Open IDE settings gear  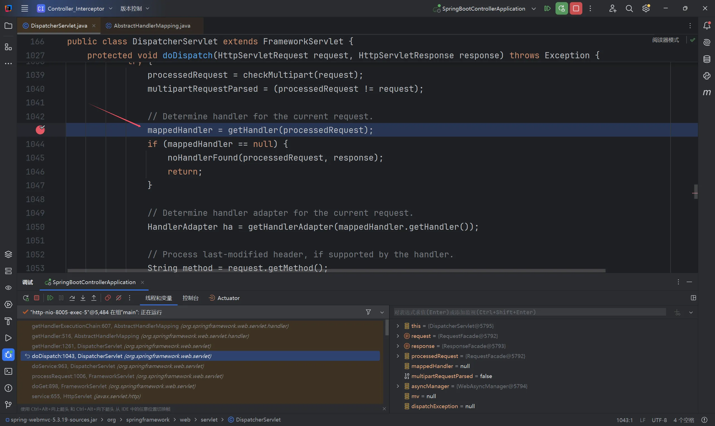point(646,8)
